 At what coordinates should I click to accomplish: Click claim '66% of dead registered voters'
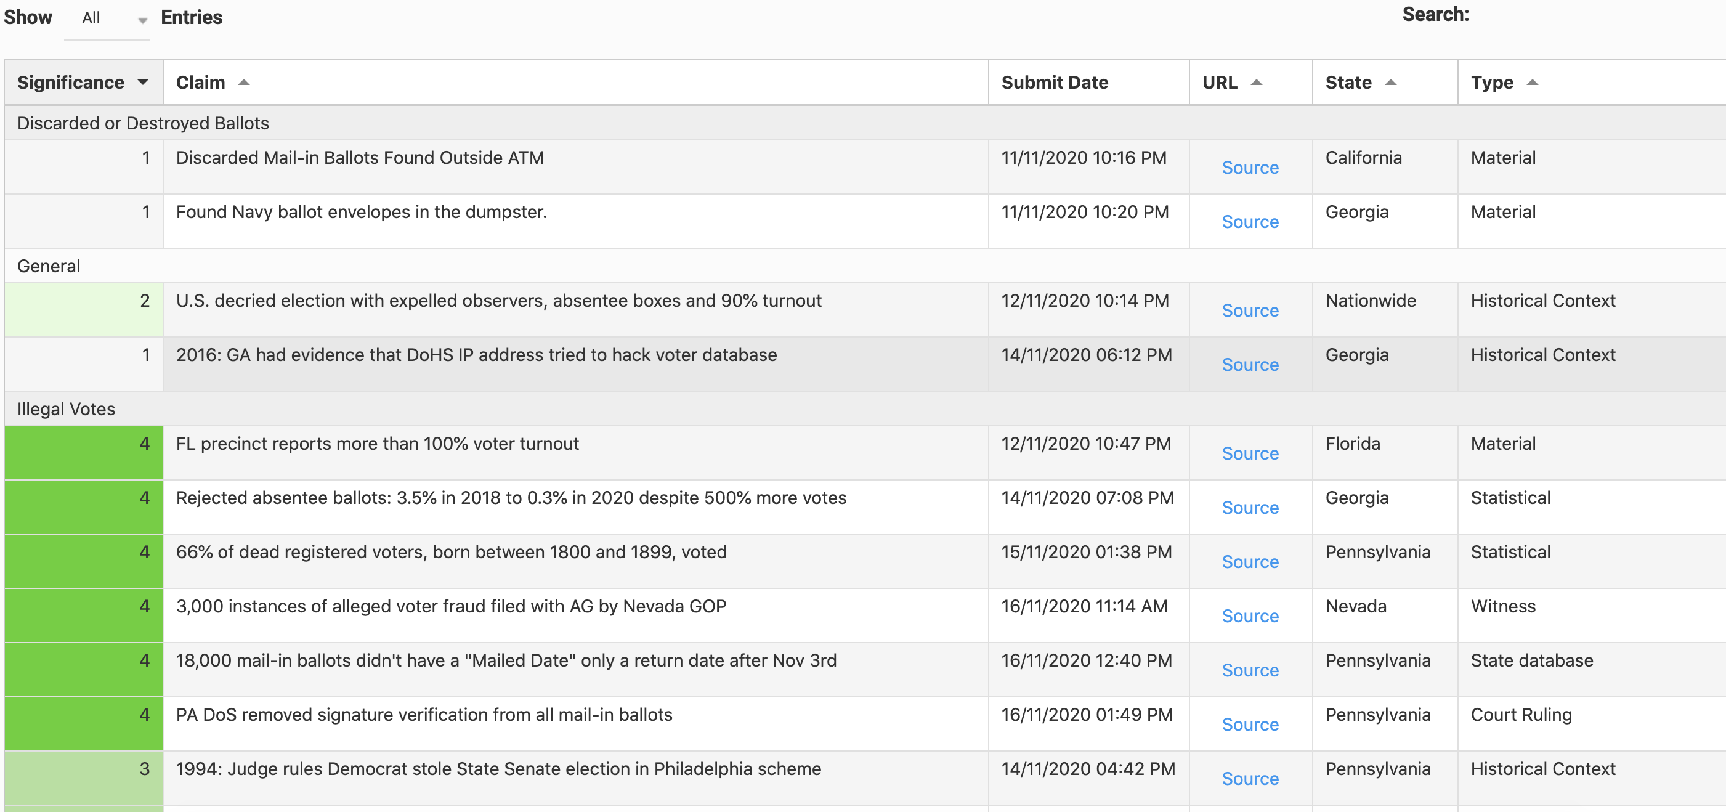(x=451, y=553)
